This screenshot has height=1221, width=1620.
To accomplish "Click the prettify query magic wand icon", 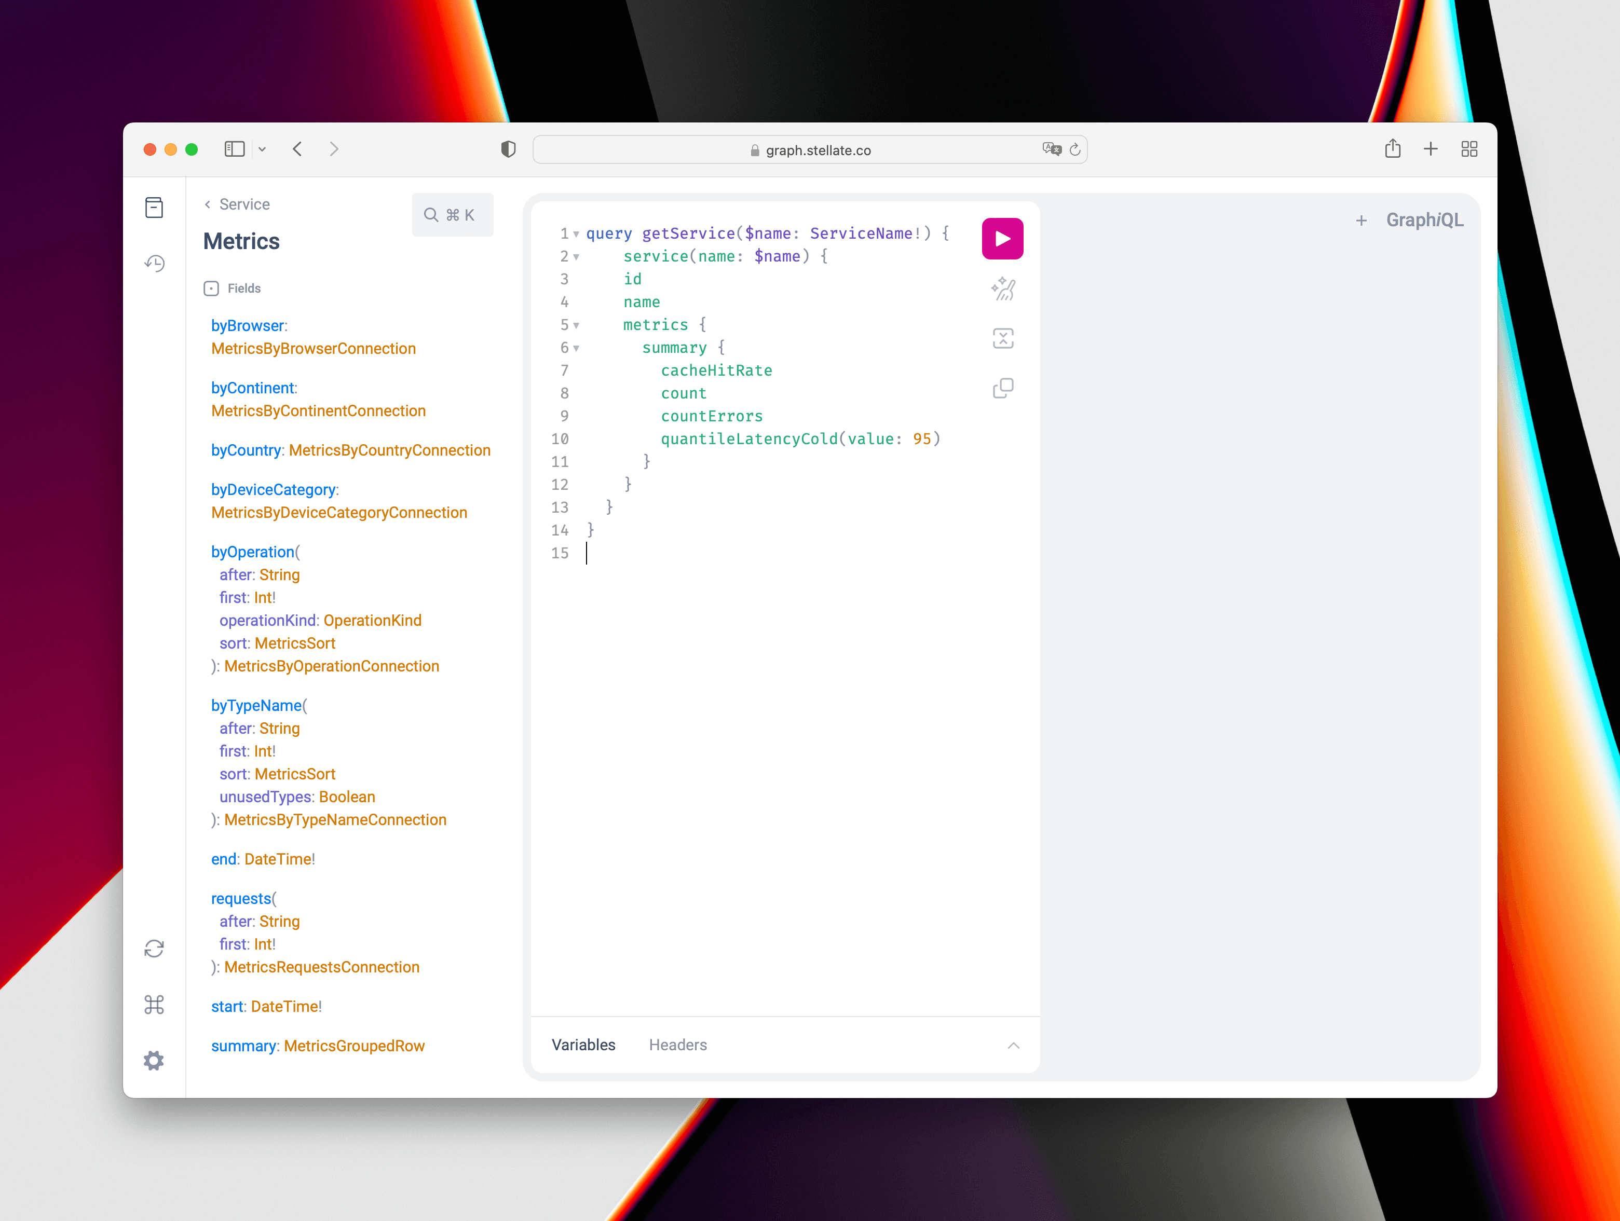I will point(1003,289).
